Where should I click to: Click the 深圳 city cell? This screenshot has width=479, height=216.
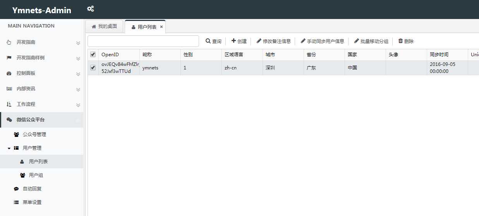[x=283, y=68]
